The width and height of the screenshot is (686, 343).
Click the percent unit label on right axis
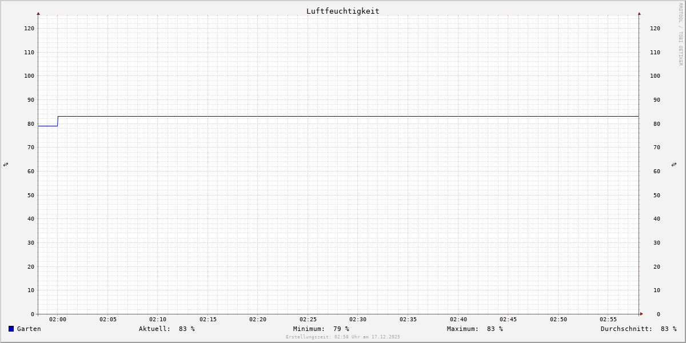pos(674,164)
